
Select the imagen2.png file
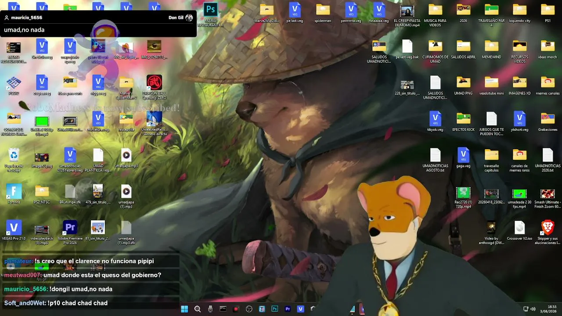pos(42,159)
